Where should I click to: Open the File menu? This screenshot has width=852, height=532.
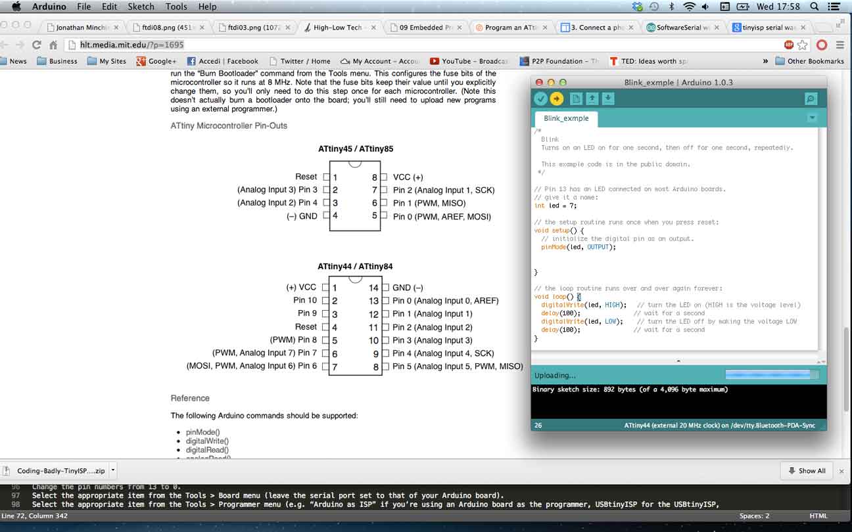(x=83, y=7)
